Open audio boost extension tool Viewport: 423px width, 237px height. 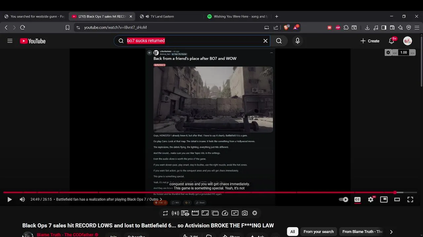[175, 213]
